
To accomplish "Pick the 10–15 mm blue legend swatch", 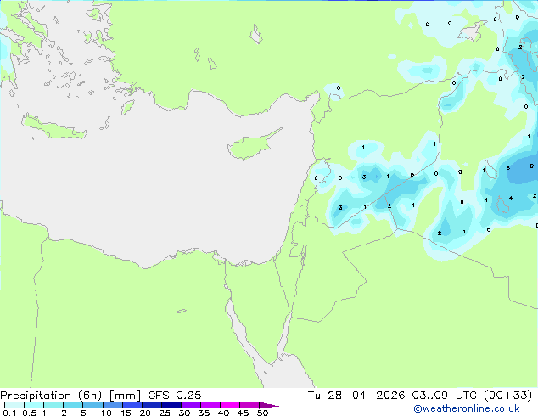I will 112,405.
